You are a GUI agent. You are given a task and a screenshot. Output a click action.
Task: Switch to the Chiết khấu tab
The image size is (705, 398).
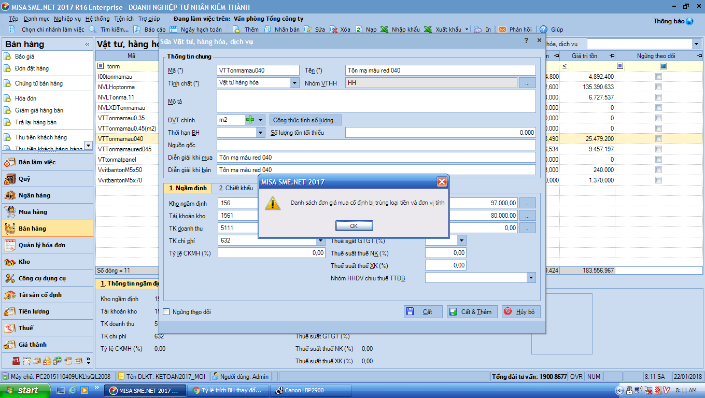pos(236,188)
